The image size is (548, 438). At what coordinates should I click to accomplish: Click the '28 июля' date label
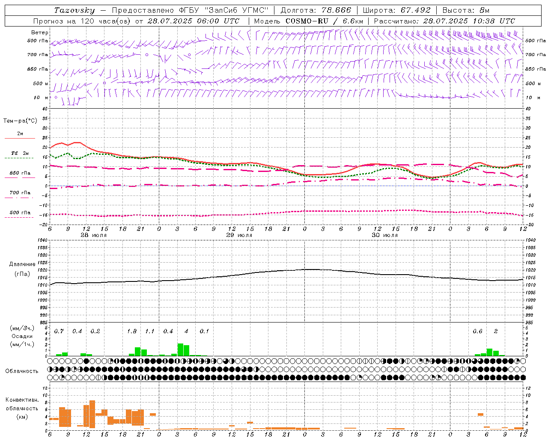[x=94, y=235]
